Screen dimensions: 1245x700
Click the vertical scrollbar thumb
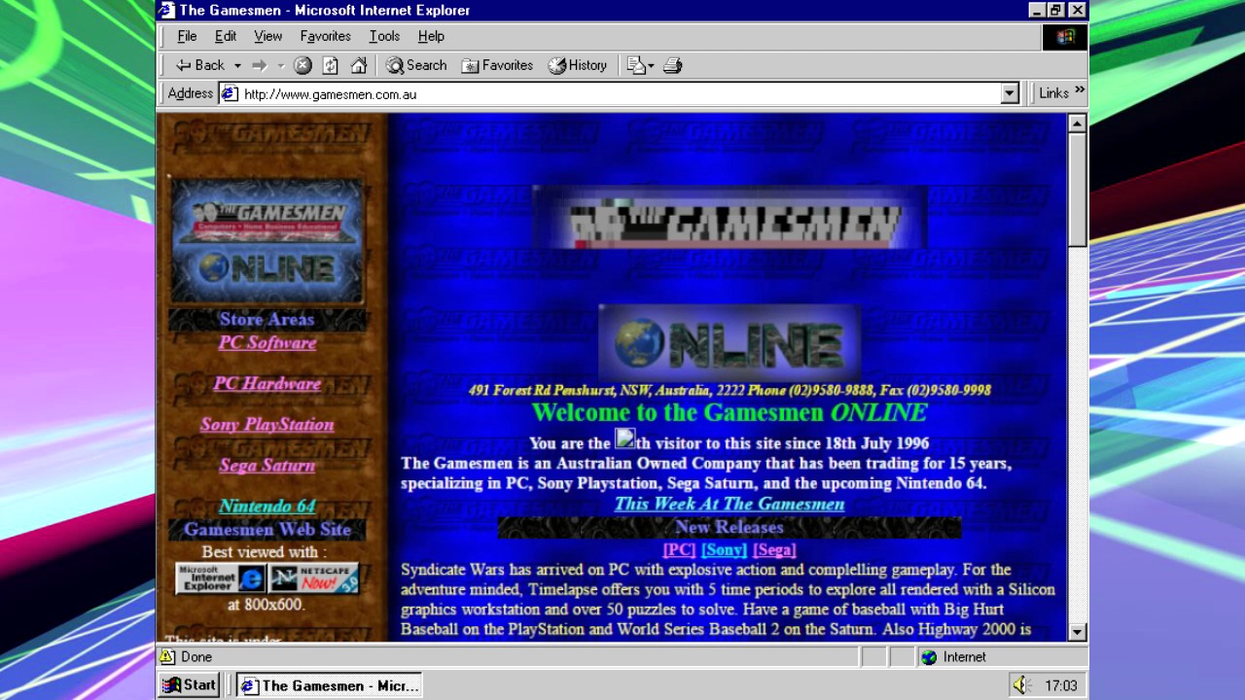coord(1077,190)
